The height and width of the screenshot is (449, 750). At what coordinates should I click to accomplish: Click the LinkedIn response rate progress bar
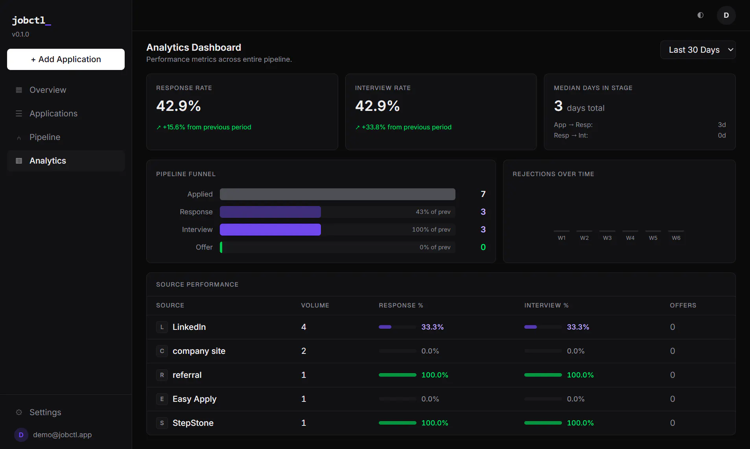(x=397, y=327)
